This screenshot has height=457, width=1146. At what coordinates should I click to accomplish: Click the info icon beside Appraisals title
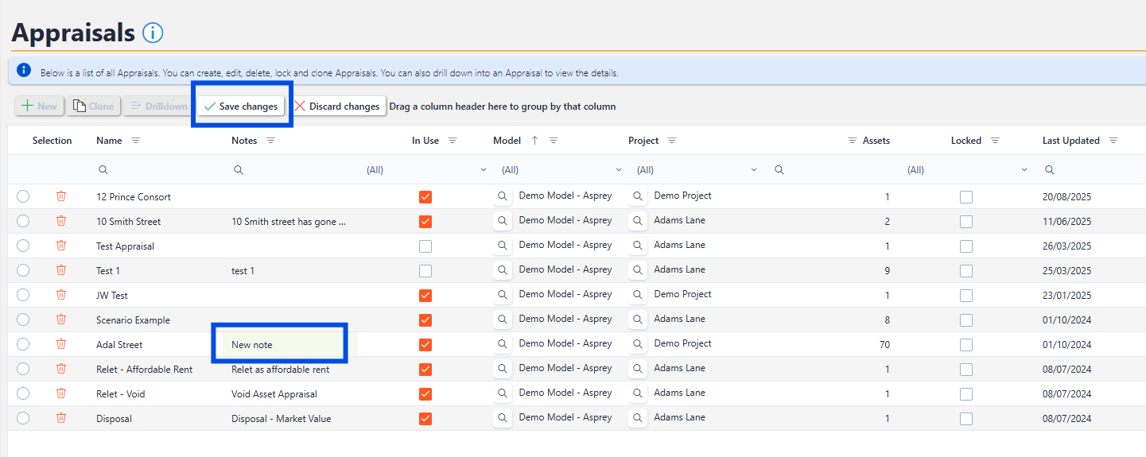pos(152,33)
